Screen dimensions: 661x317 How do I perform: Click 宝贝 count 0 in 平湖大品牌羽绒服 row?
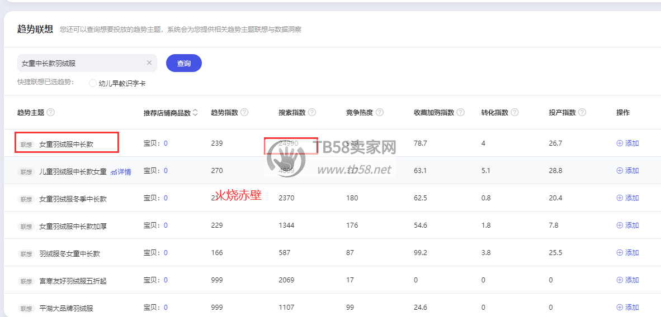pyautogui.click(x=166, y=308)
